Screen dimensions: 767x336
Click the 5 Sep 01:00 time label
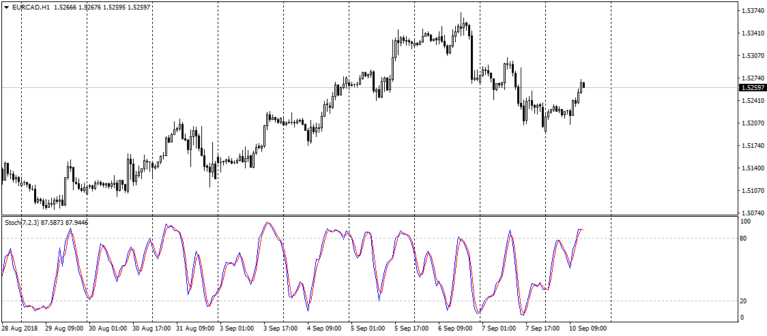click(368, 329)
